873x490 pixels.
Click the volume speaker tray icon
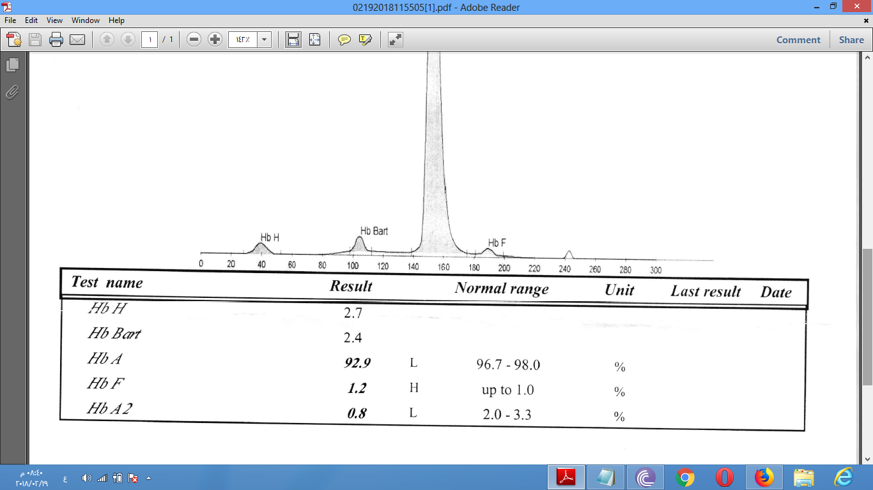click(87, 478)
